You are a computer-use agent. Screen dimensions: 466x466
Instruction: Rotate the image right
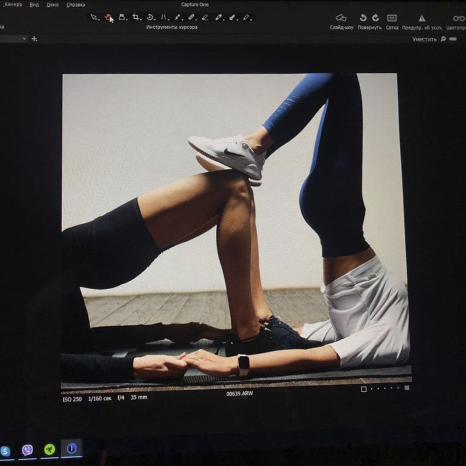[376, 18]
